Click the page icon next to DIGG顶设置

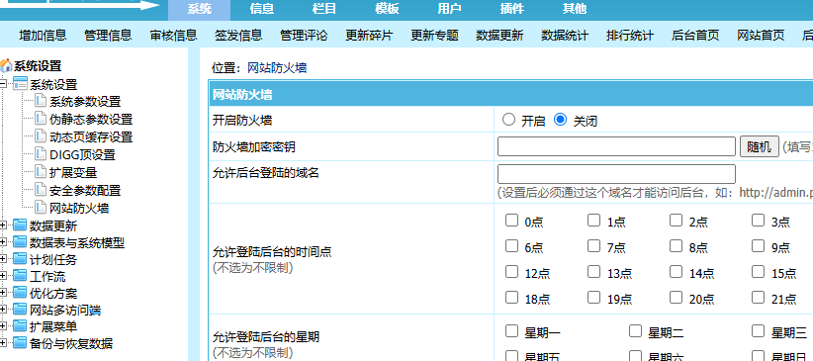point(41,154)
